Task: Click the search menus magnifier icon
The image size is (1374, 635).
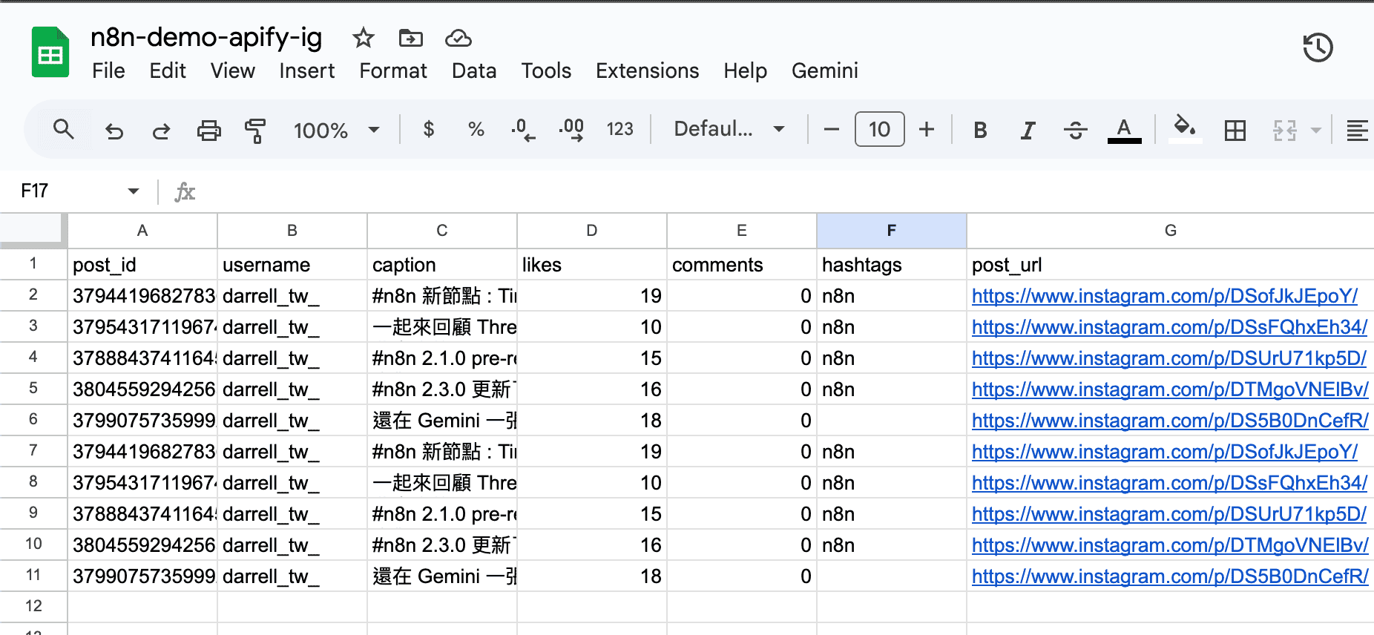Action: (x=64, y=130)
